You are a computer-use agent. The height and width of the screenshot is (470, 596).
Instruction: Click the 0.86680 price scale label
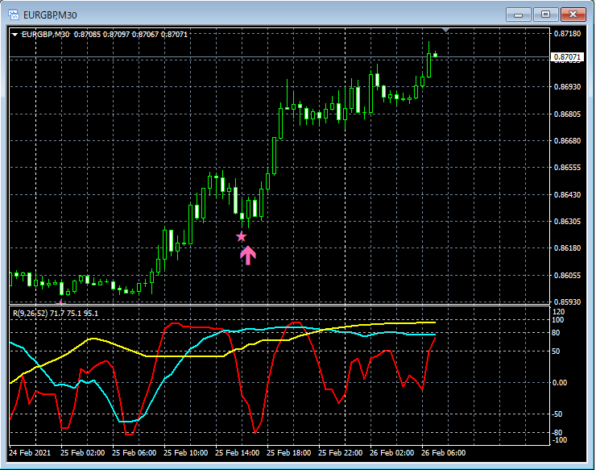coord(567,141)
